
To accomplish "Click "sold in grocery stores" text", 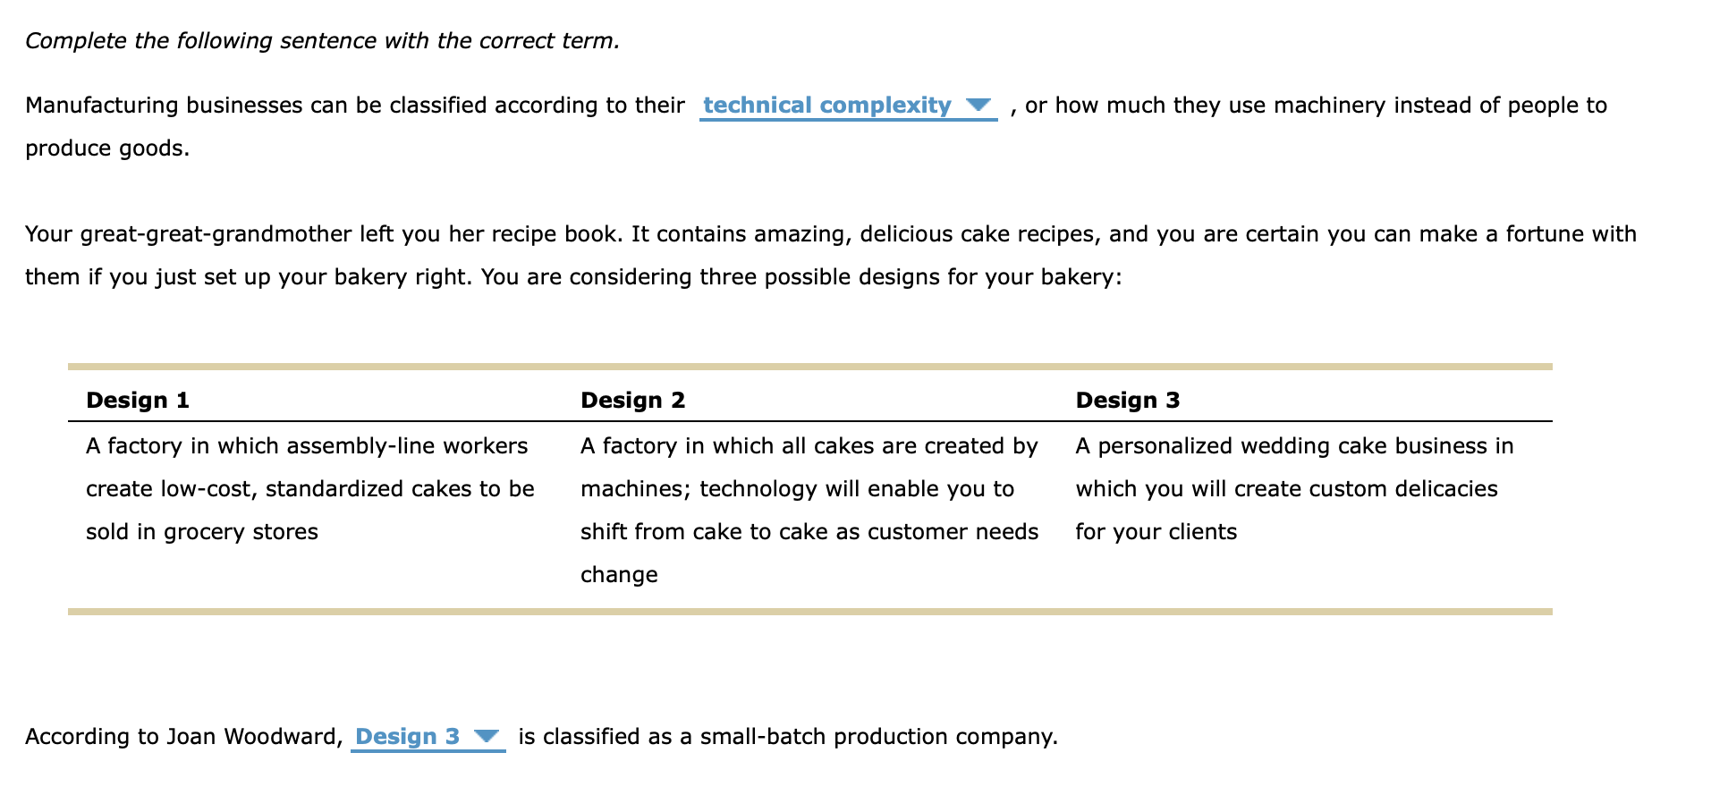I will (202, 532).
